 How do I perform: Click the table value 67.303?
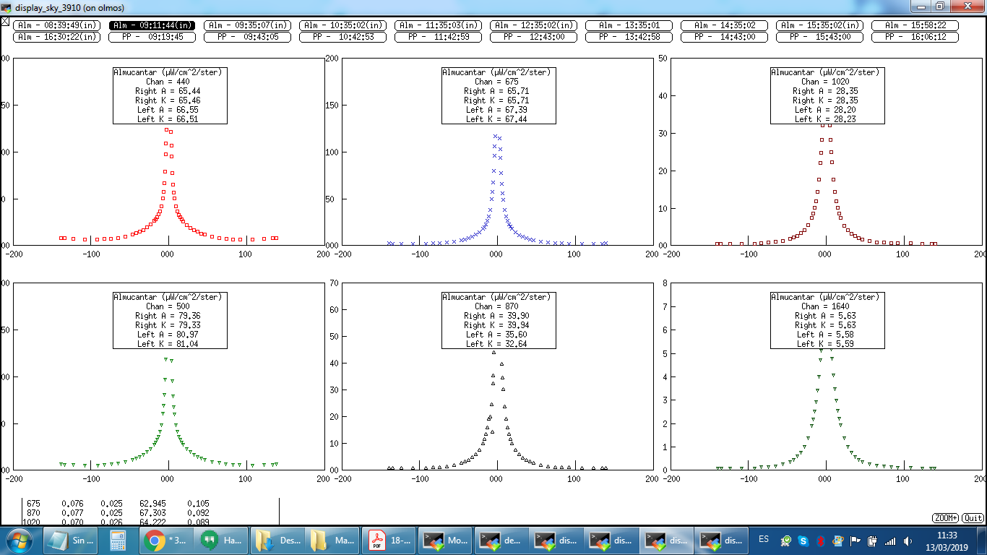click(152, 512)
